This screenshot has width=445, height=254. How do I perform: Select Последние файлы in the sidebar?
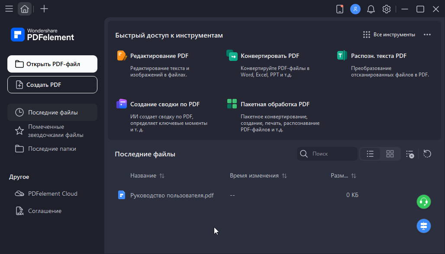pyautogui.click(x=52, y=112)
